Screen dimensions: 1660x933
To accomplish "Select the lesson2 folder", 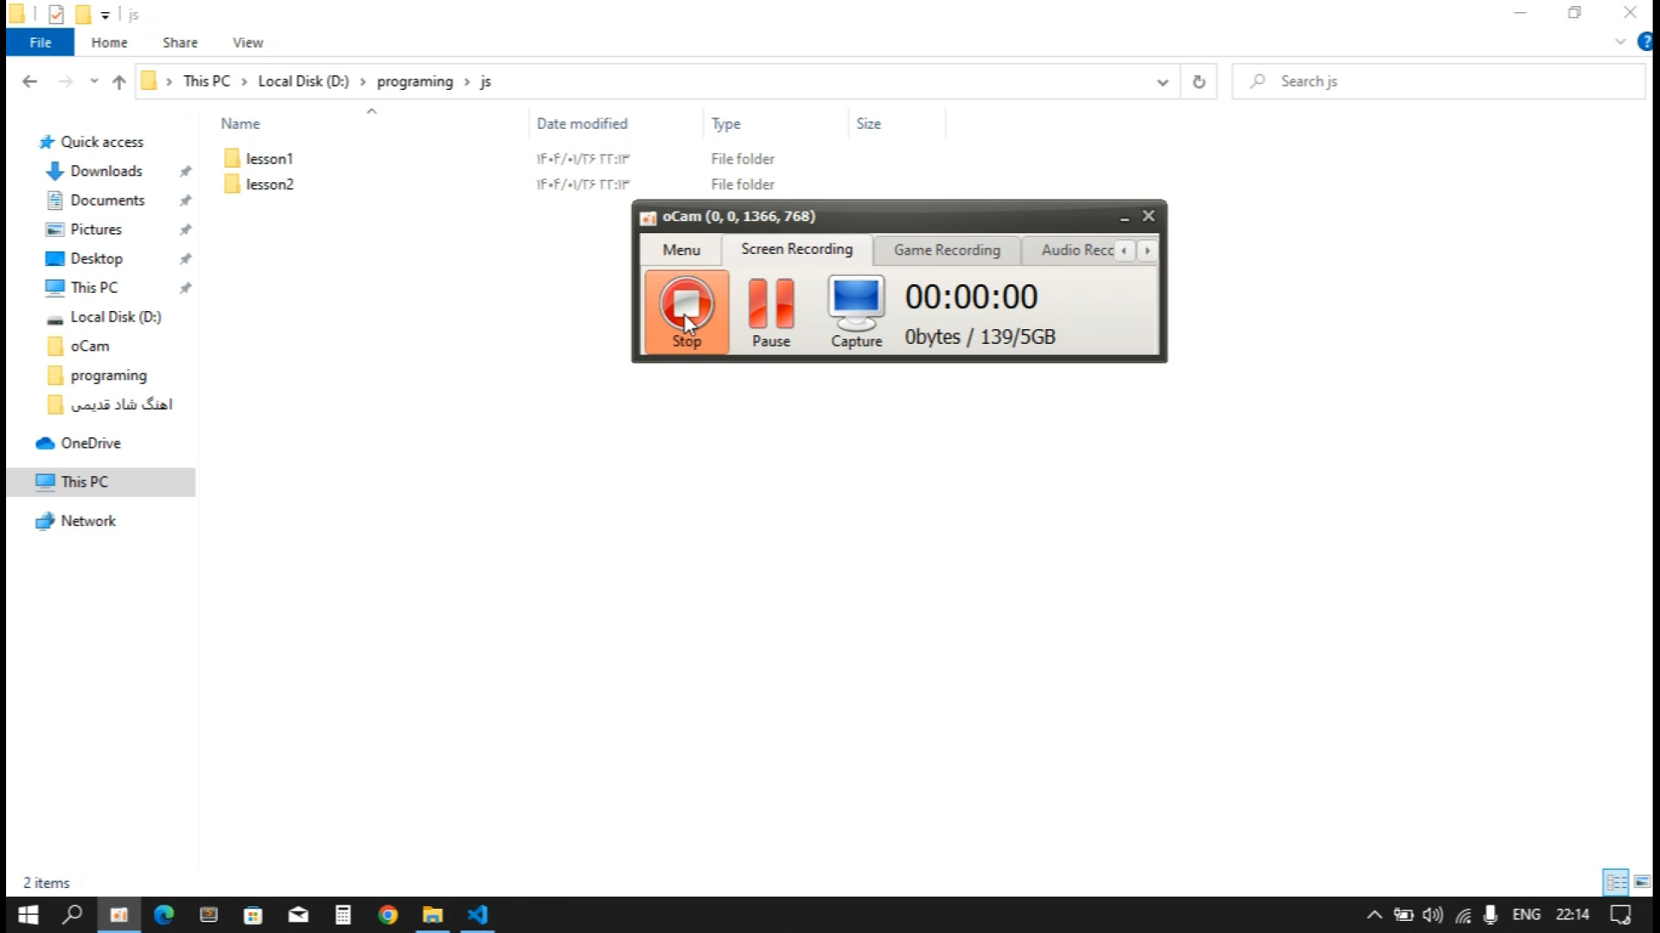I will [x=269, y=184].
